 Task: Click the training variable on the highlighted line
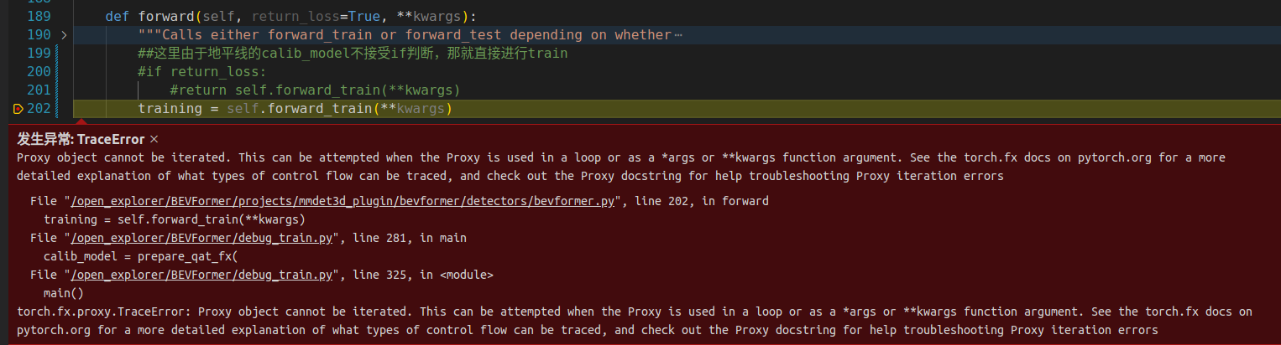pos(169,109)
